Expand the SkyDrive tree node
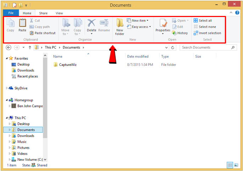The height and width of the screenshot is (171, 243). [7, 88]
